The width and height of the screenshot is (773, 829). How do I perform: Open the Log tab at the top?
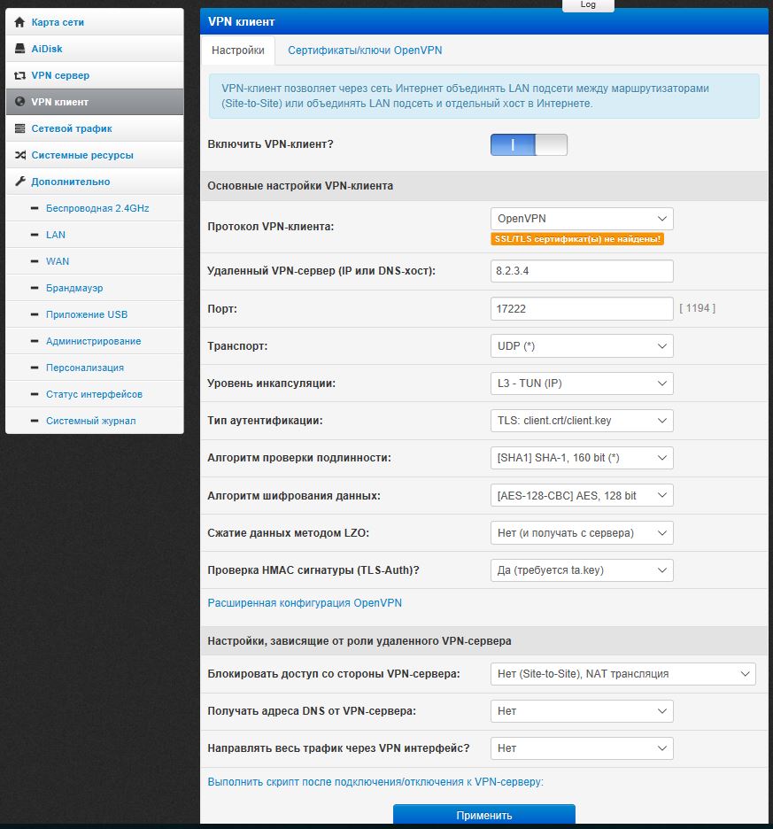click(x=588, y=4)
